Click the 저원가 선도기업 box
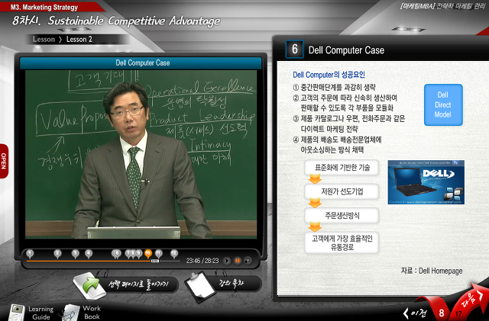The height and width of the screenshot is (321, 489). coord(342,191)
